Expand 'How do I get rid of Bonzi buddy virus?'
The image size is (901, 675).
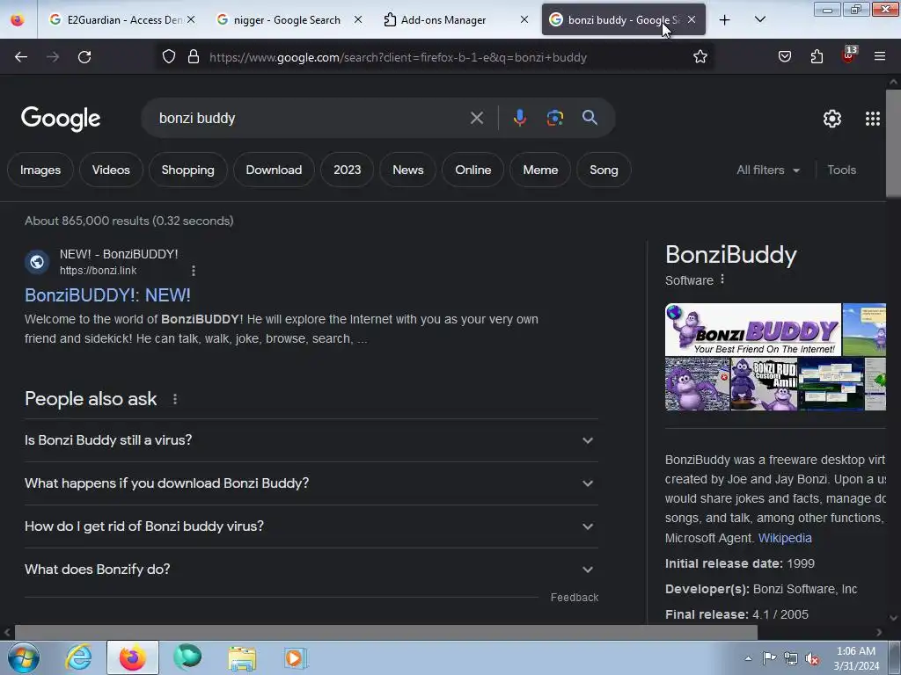311,526
